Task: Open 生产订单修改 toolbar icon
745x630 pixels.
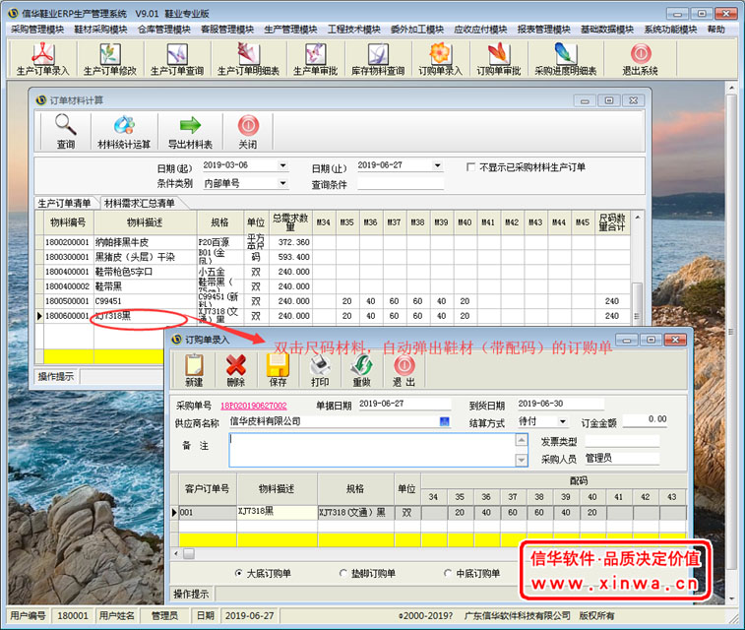Action: 110,59
